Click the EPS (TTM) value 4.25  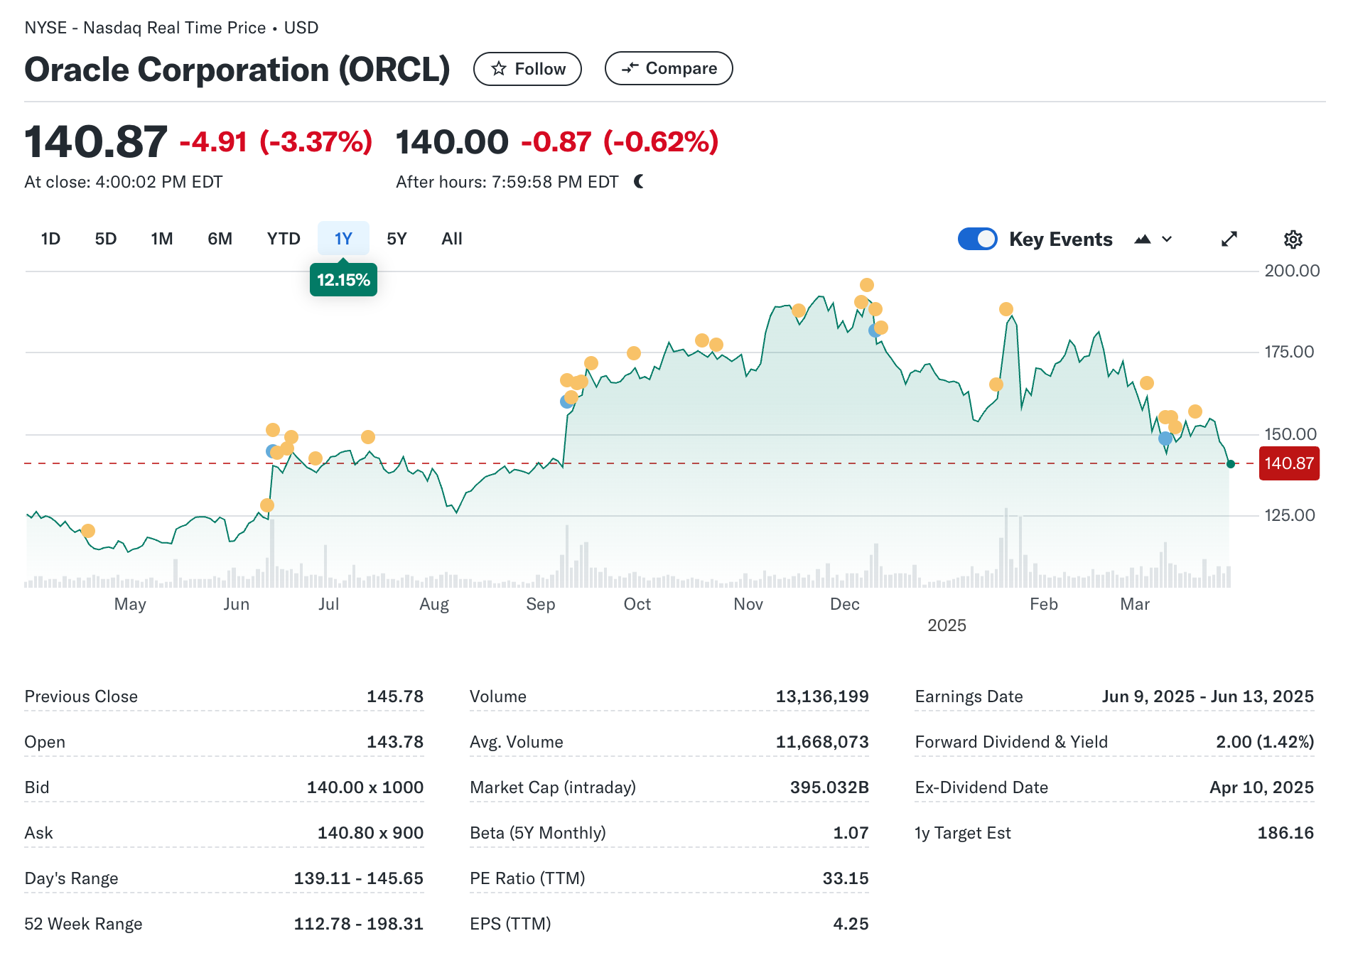click(851, 924)
